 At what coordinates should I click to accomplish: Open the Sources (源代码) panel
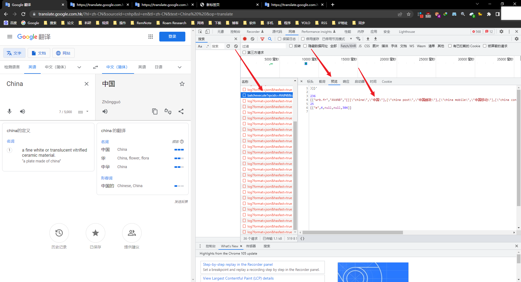pos(277,31)
